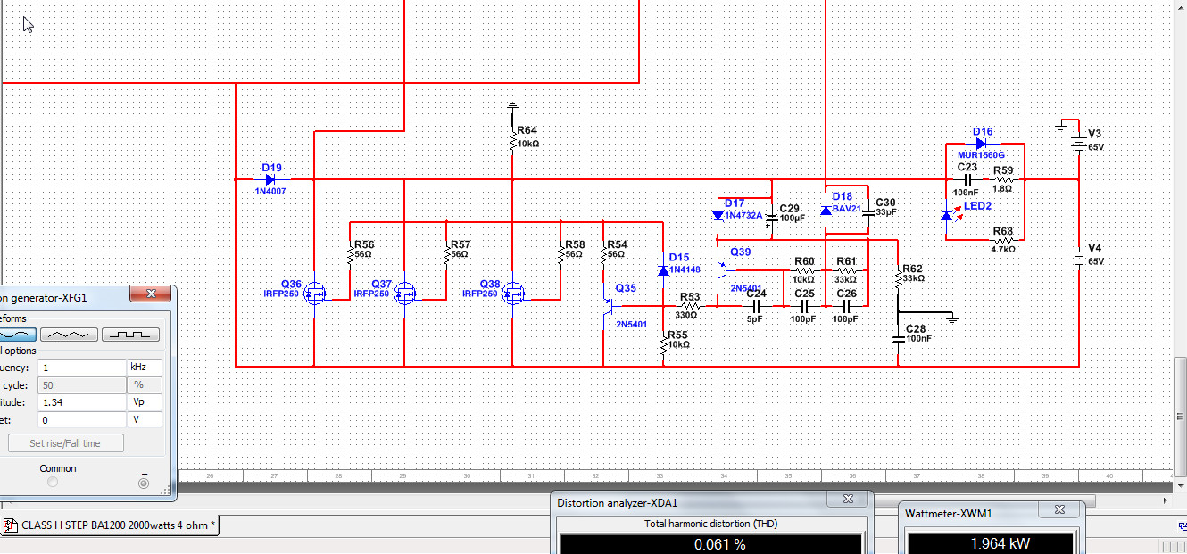Click the 5pF value under C24
Screen dimensions: 1187x554
[x=755, y=318]
